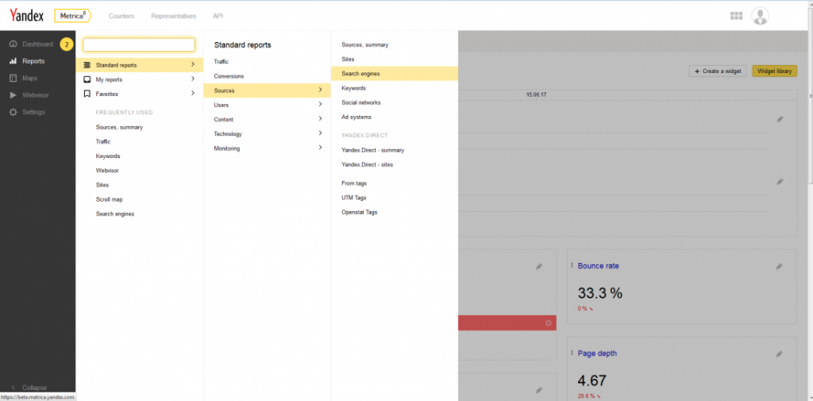Open Yandex.Direct - summary report
This screenshot has width=813, height=401.
point(373,150)
